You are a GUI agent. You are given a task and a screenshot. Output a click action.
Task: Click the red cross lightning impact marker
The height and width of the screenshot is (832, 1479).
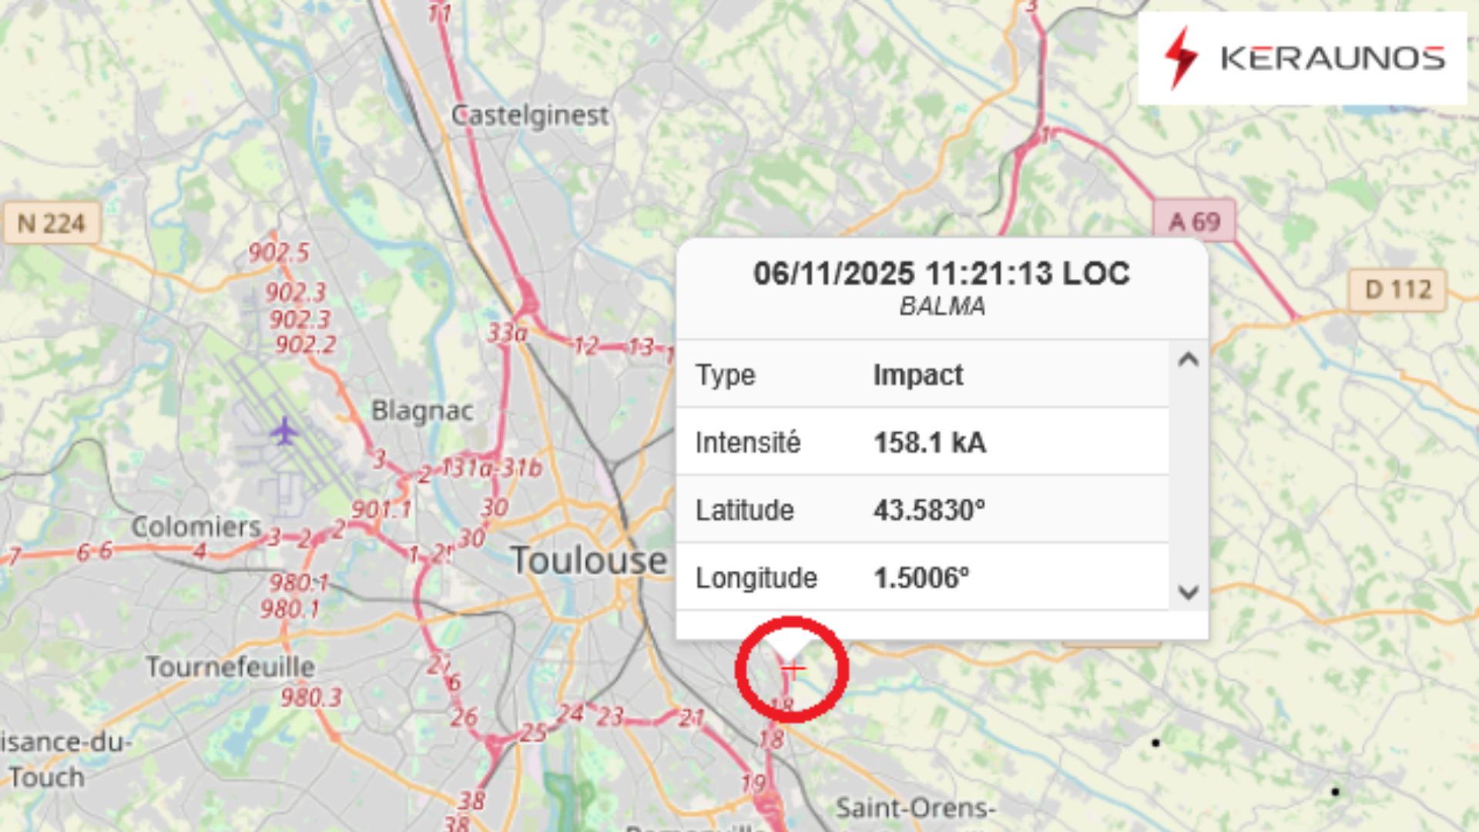(x=793, y=669)
